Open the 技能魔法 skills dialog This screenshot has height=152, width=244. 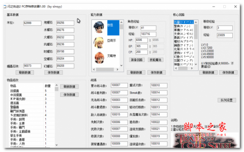point(155,60)
